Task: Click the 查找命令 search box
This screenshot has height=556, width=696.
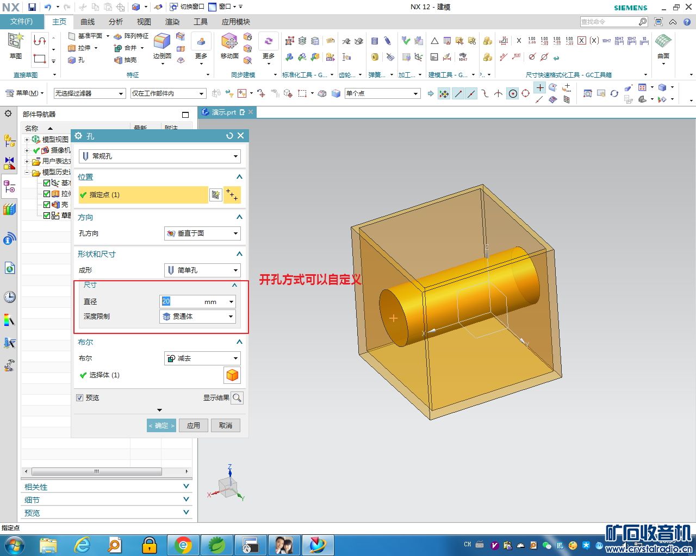Action: (x=614, y=22)
